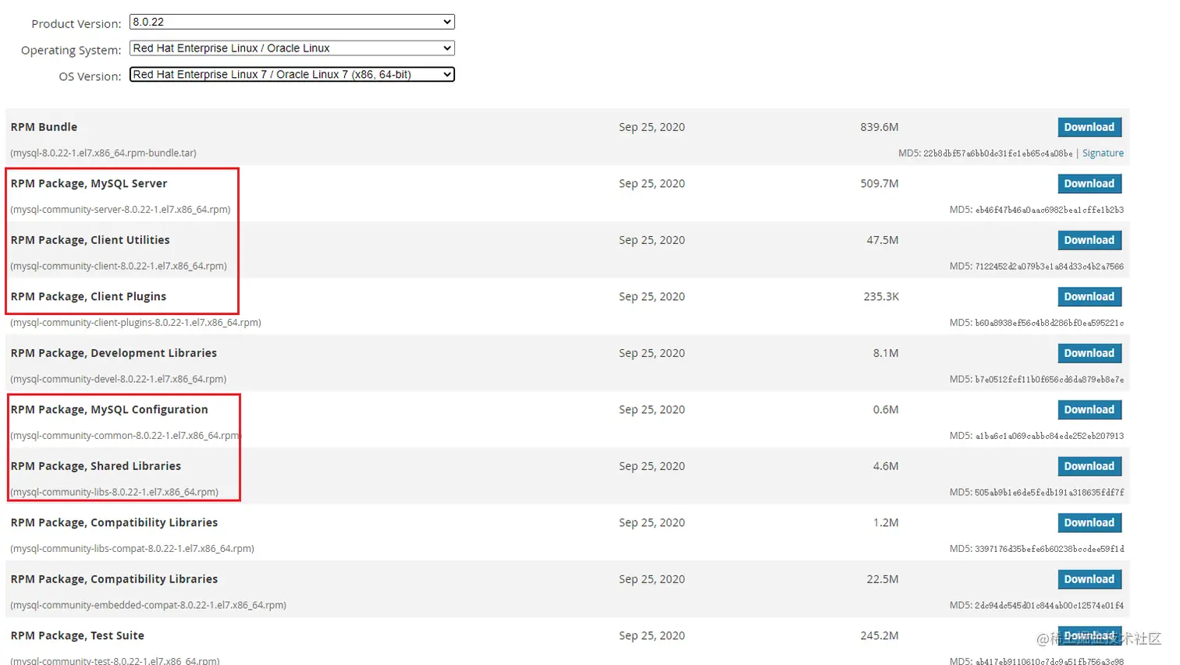Image resolution: width=1180 pixels, height=665 pixels.
Task: Select the mysql-community-server-8.0.22 filename text
Action: point(120,210)
